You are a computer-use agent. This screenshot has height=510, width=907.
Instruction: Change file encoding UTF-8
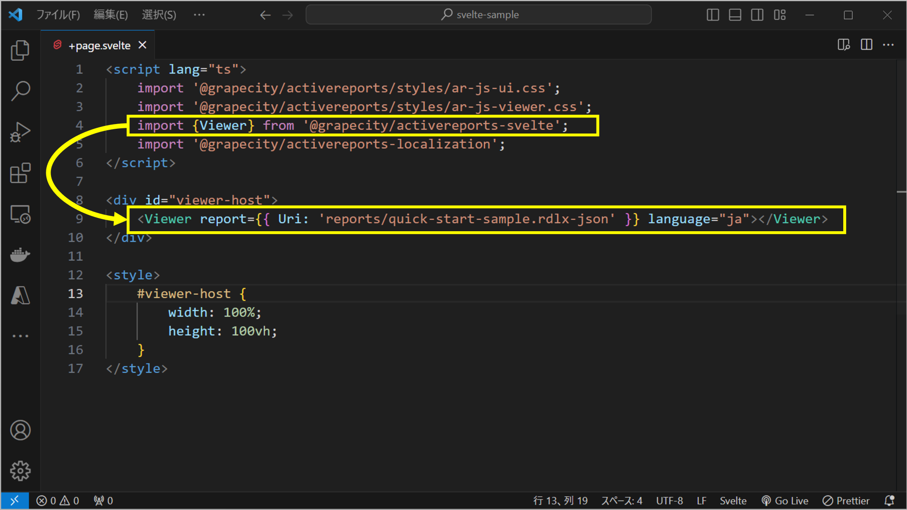[669, 501]
